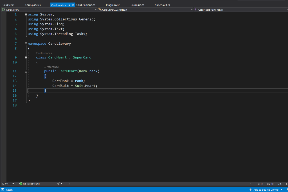
Task: Collapse the CardHeart class block
Action: 26,57
